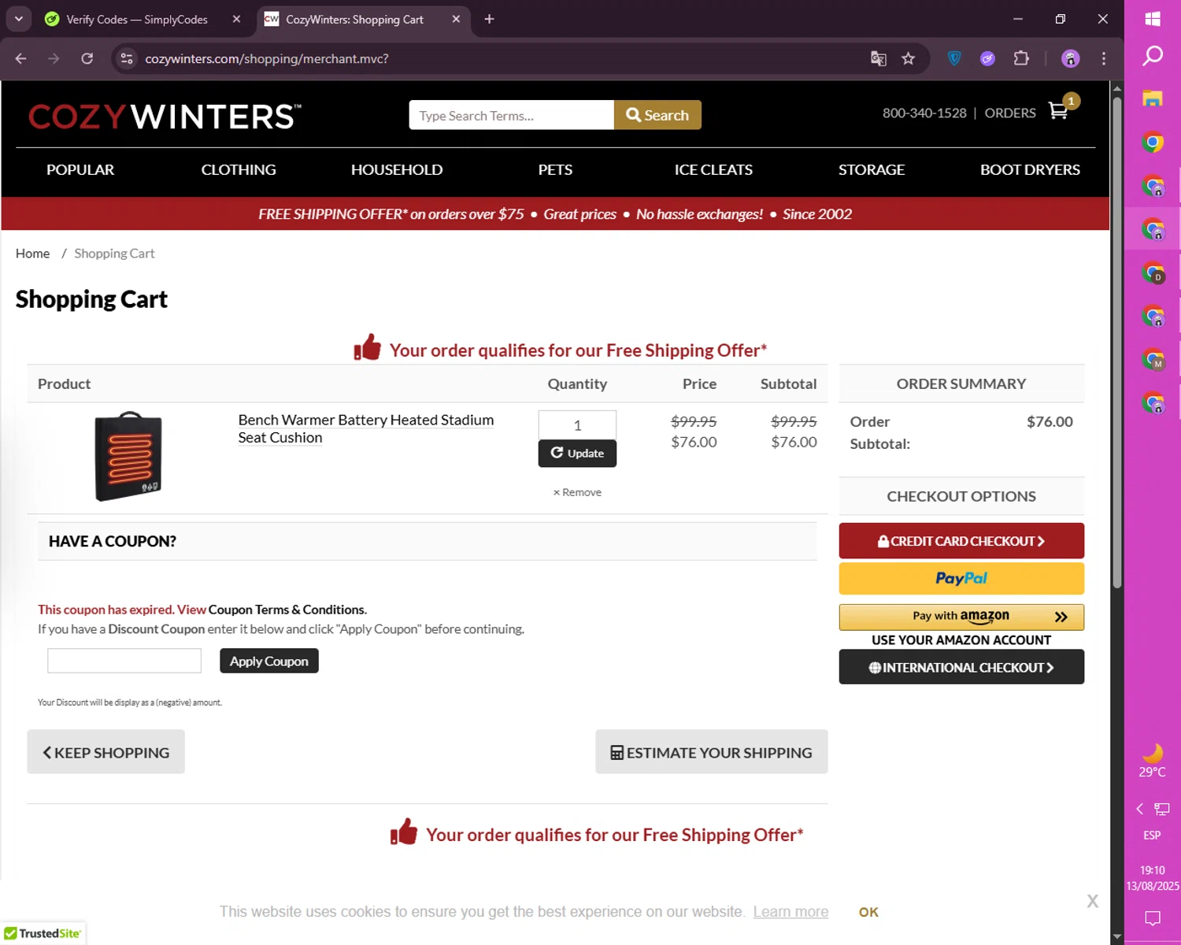1181x945 pixels.
Task: Click the TrustedSite badge
Action: [43, 933]
